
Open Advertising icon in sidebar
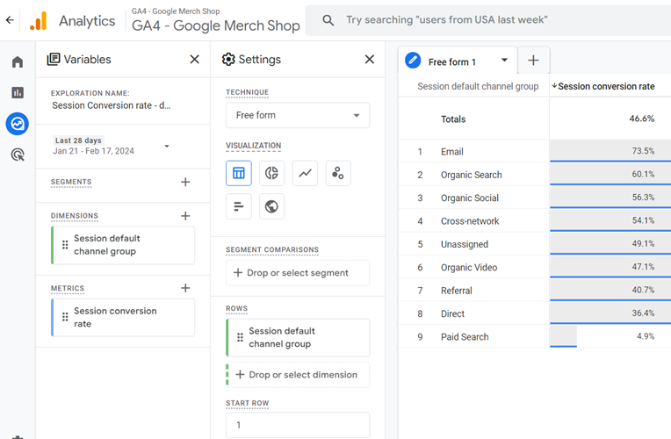(x=18, y=155)
